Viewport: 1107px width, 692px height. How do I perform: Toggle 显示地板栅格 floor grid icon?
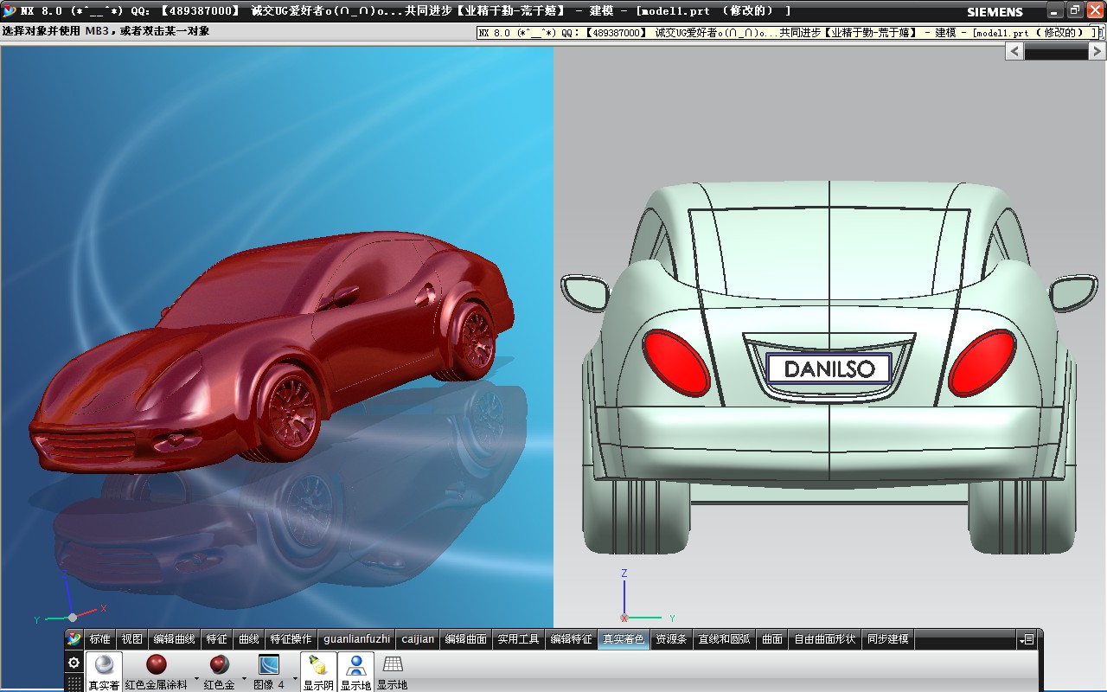(393, 671)
